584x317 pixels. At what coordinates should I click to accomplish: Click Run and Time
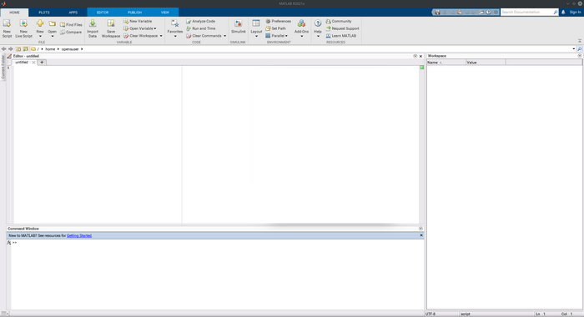(x=201, y=28)
